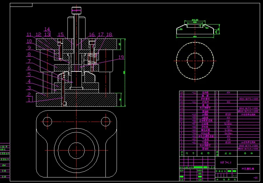263x183 pixels.
Task: Select part balloon number 16
Action: 92,35
